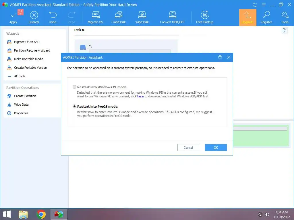Open the Tools toolbar menu

coord(285,18)
